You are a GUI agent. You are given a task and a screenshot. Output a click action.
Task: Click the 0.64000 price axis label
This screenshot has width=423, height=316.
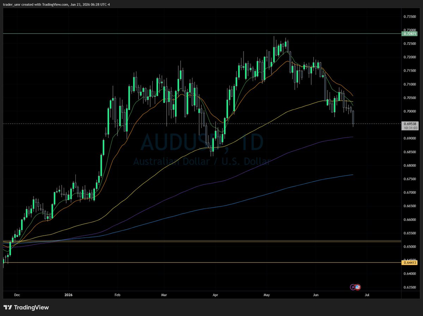click(x=410, y=274)
